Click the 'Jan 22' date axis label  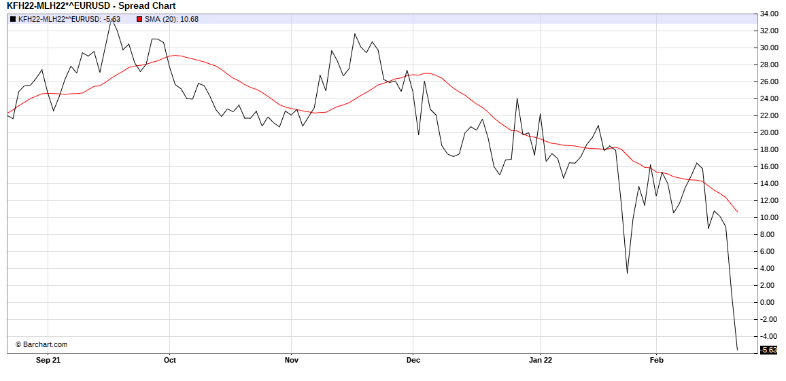click(x=541, y=360)
